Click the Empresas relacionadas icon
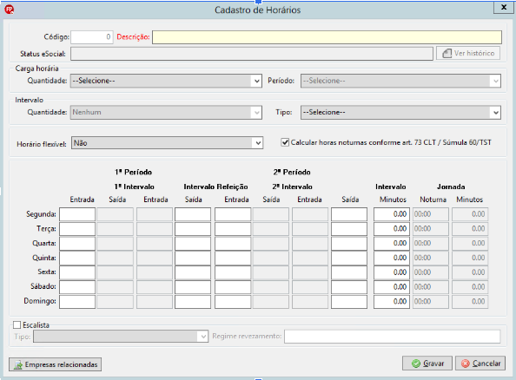 [x=17, y=364]
